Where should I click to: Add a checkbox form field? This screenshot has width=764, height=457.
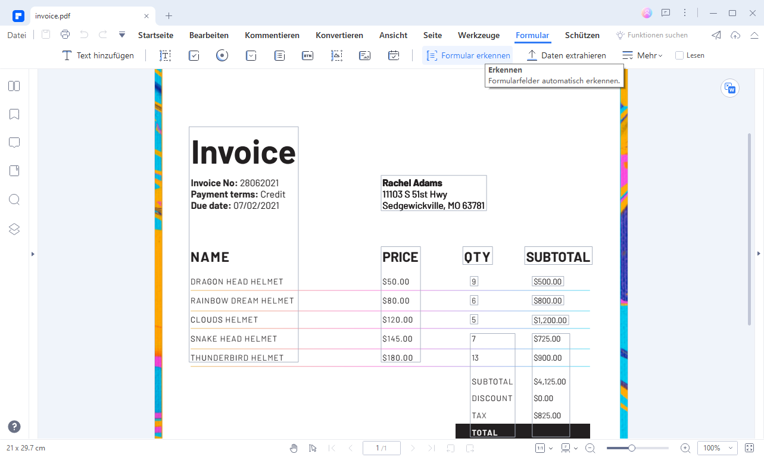click(194, 55)
